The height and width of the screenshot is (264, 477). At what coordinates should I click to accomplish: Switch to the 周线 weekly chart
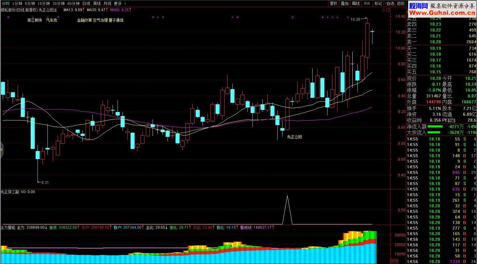click(x=97, y=3)
